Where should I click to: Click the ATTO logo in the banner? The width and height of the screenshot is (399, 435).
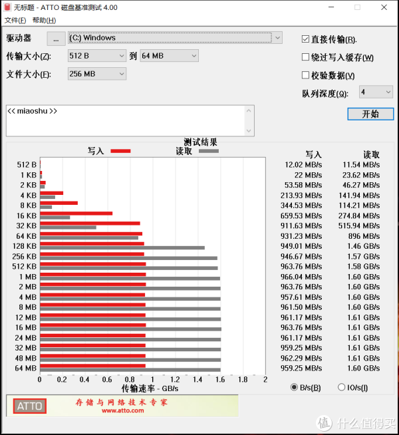[30, 406]
